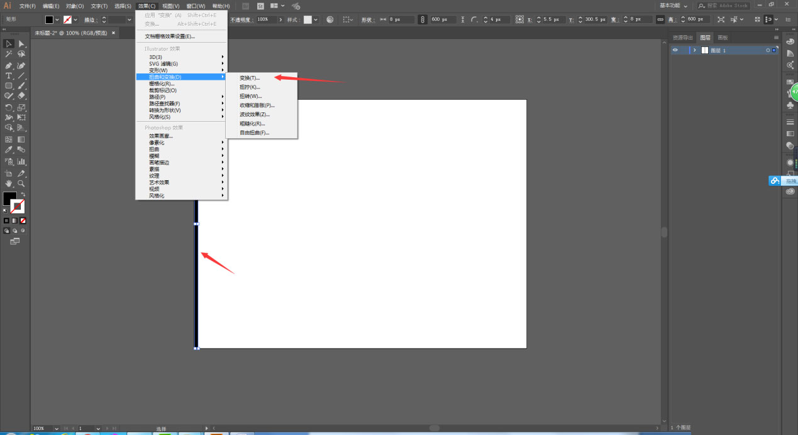Select the Line Segment tool
Screen dimensions: 798x435
[x=21, y=76]
